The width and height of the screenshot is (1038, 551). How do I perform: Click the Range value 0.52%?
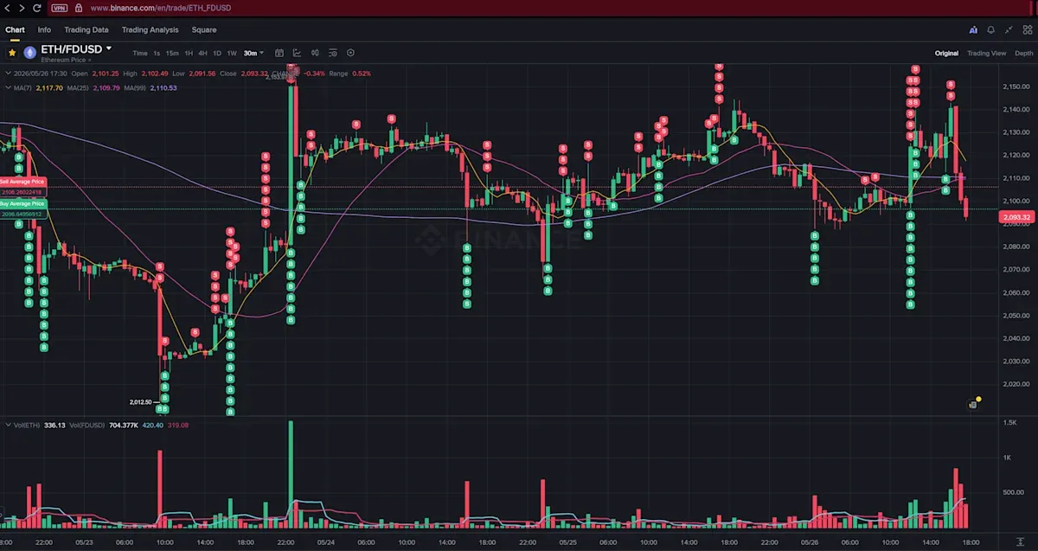[361, 74]
